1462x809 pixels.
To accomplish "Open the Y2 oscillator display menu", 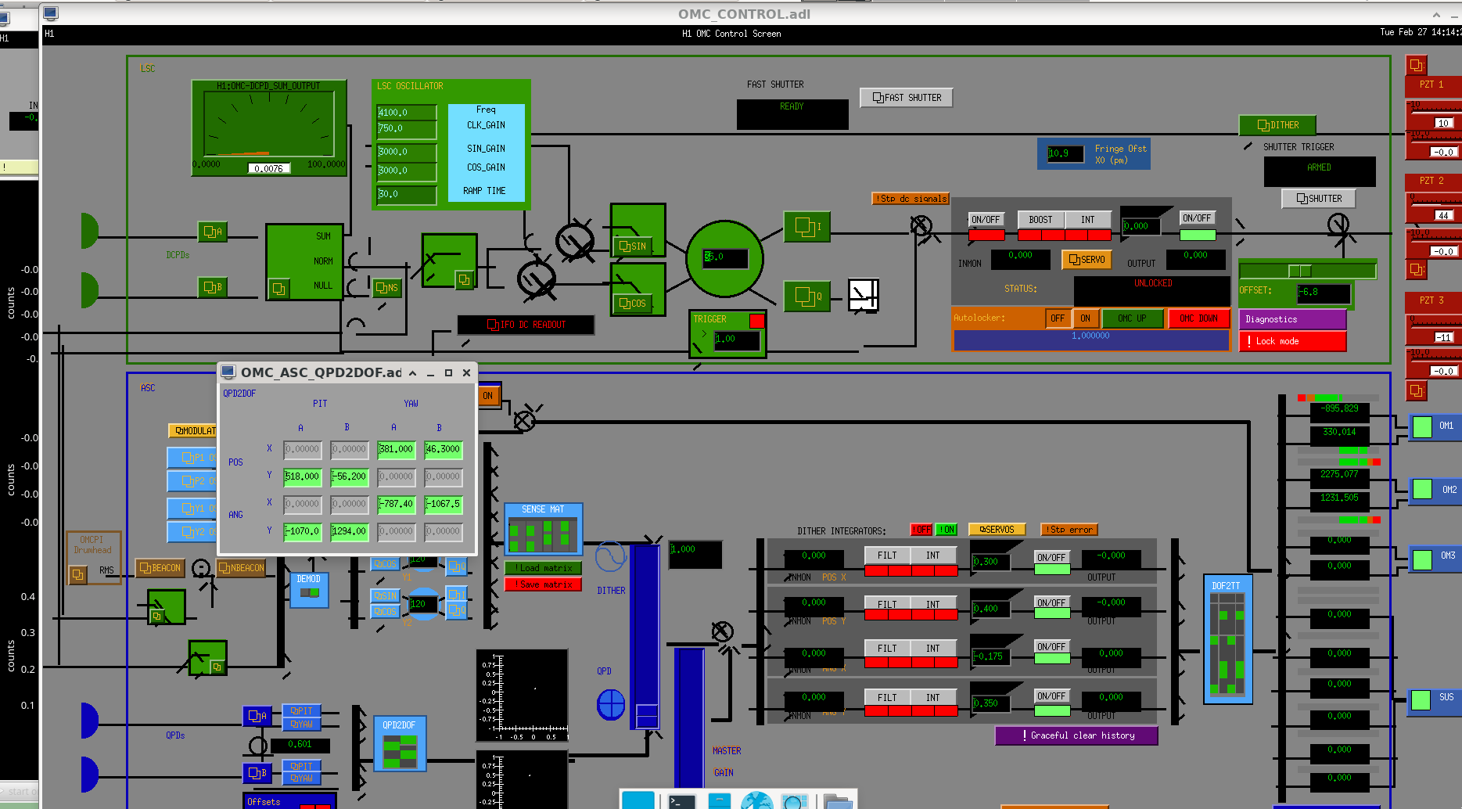I will 192,532.
